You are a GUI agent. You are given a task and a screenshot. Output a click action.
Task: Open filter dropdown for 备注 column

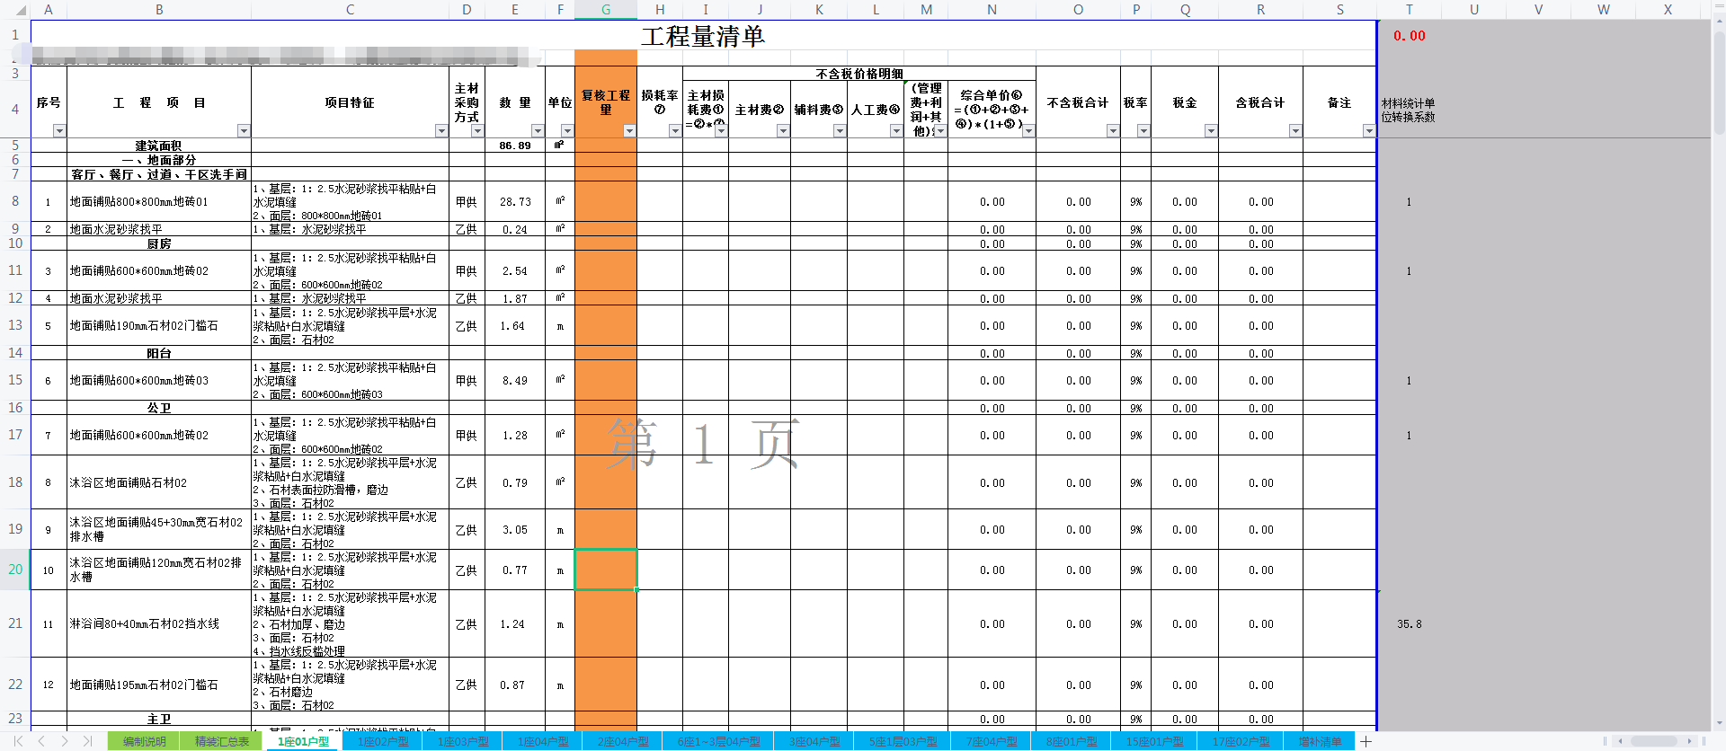pyautogui.click(x=1369, y=131)
